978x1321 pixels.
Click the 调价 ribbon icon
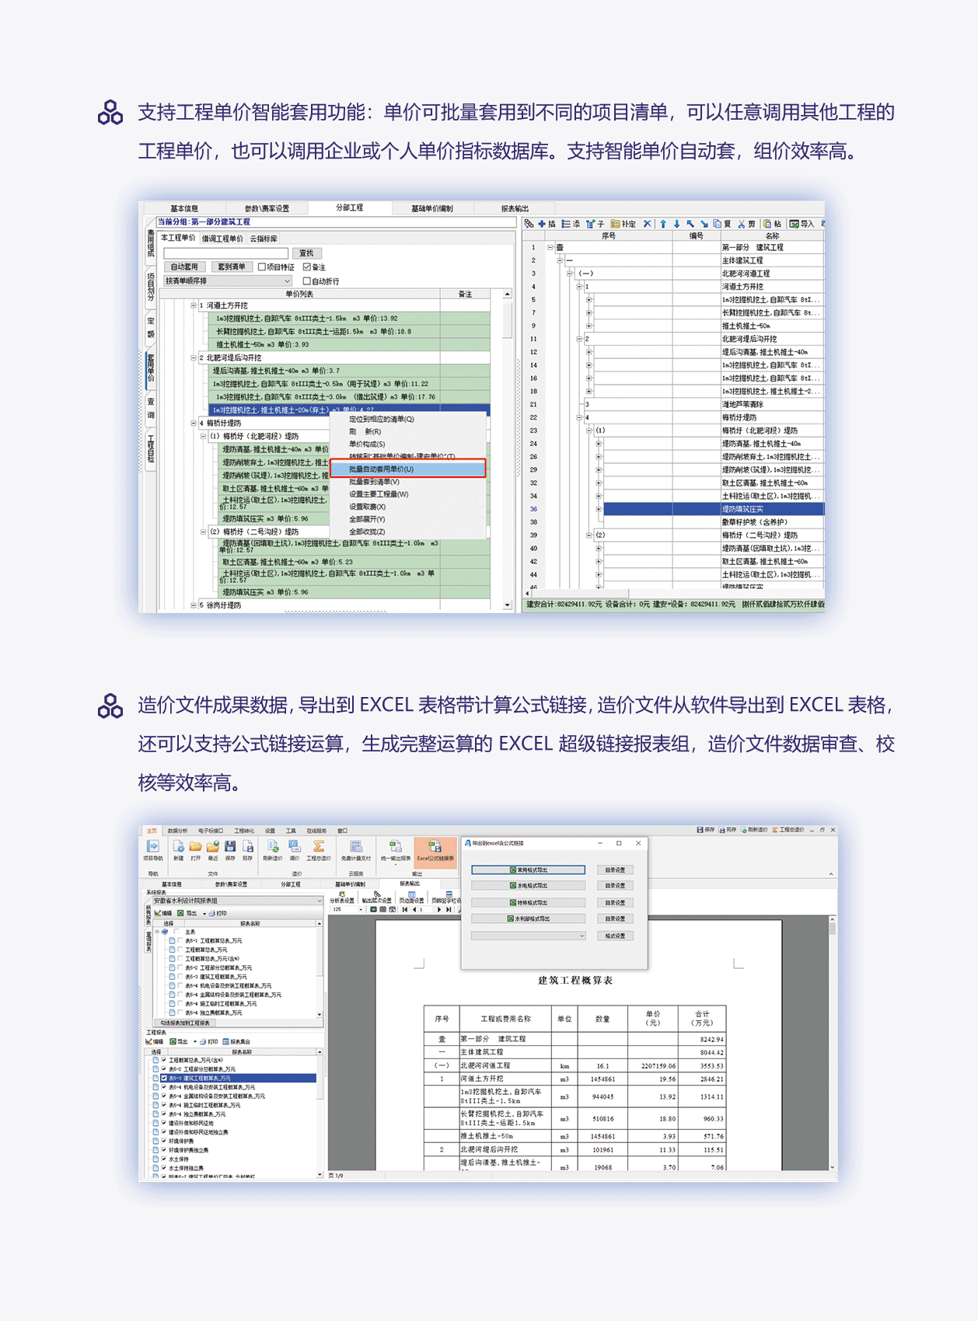pyautogui.click(x=295, y=846)
